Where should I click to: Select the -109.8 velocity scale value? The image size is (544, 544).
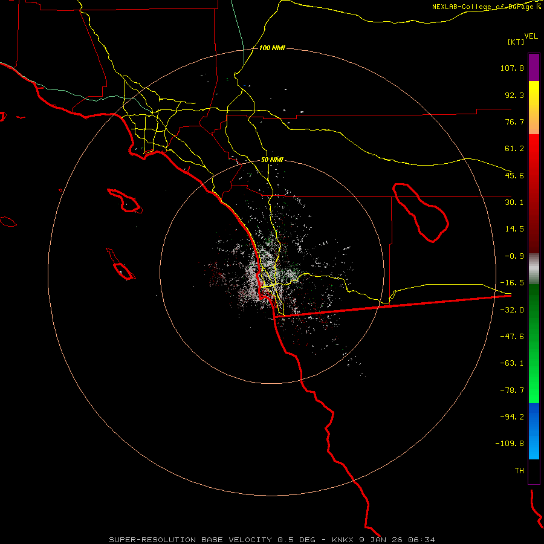tap(510, 444)
